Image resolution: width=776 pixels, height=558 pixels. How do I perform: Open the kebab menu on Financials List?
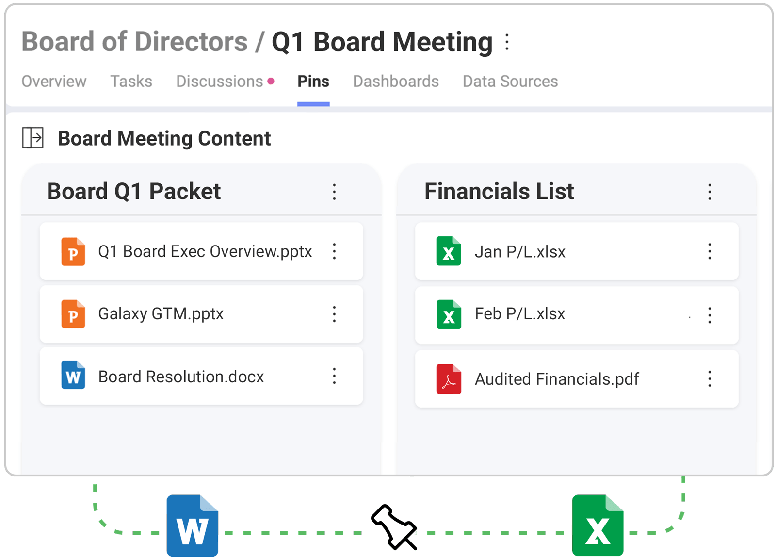(709, 192)
